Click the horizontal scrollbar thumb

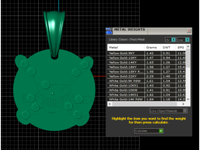(145, 104)
